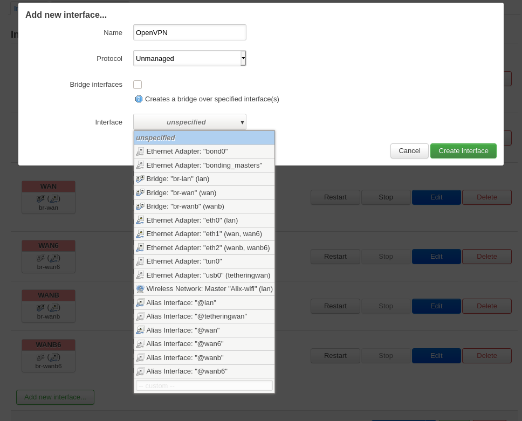Image resolution: width=522 pixels, height=421 pixels.
Task: Click the @lan alias interface icon
Action: coord(140,303)
